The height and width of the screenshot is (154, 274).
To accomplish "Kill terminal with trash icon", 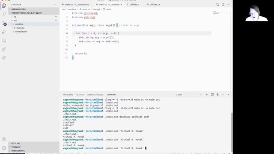I will pos(217,95).
